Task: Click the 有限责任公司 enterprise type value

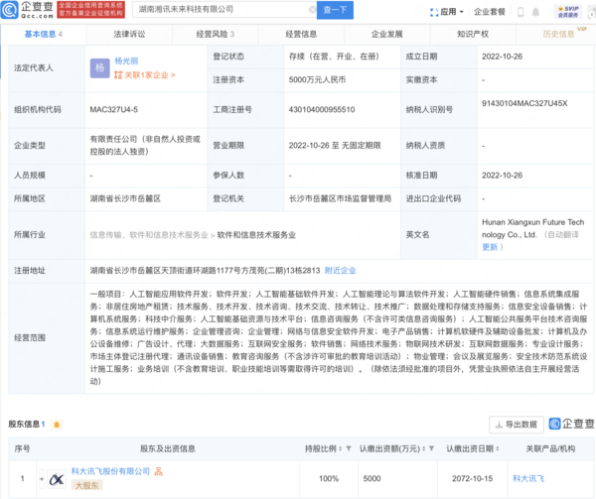Action: 145,146
